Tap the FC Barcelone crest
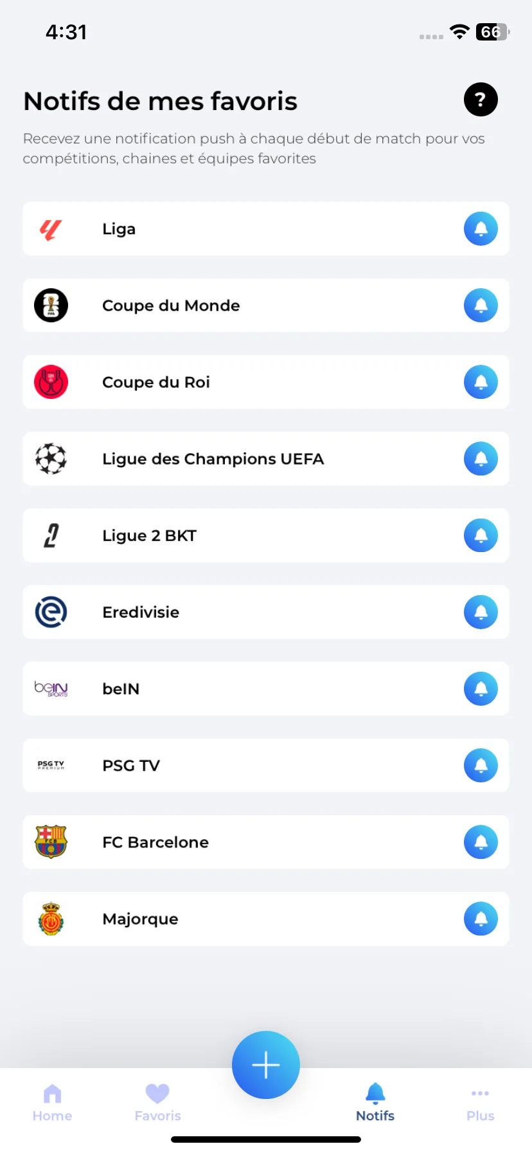Screen dimensions: 532x1153 click(x=51, y=842)
